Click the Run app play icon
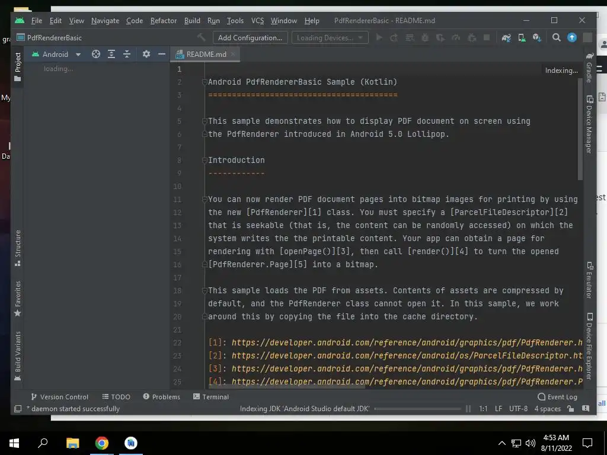The height and width of the screenshot is (455, 607). coord(379,37)
